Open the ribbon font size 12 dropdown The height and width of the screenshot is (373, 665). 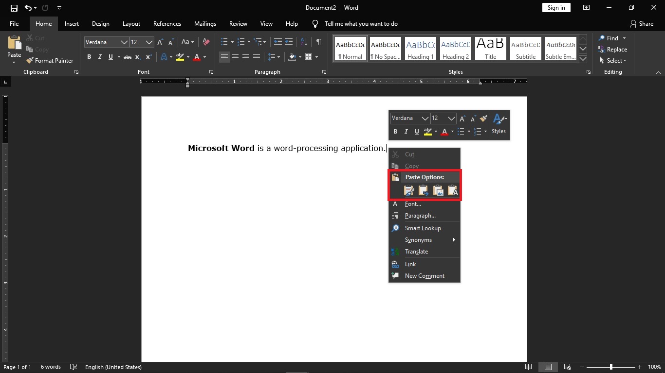[x=149, y=42]
